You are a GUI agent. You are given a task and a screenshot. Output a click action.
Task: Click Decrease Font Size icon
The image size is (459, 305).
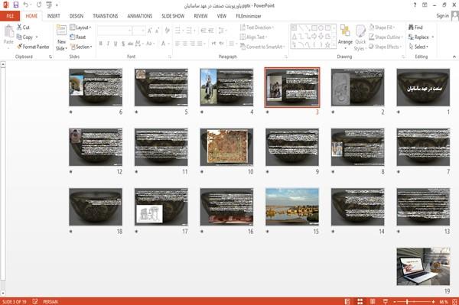[158, 31]
